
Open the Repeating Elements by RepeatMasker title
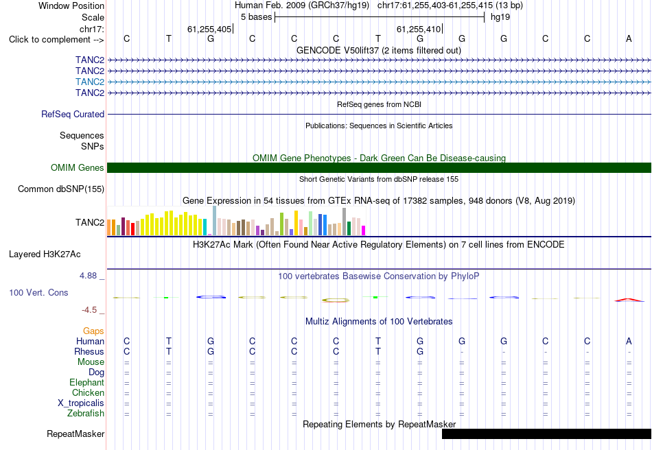379,424
